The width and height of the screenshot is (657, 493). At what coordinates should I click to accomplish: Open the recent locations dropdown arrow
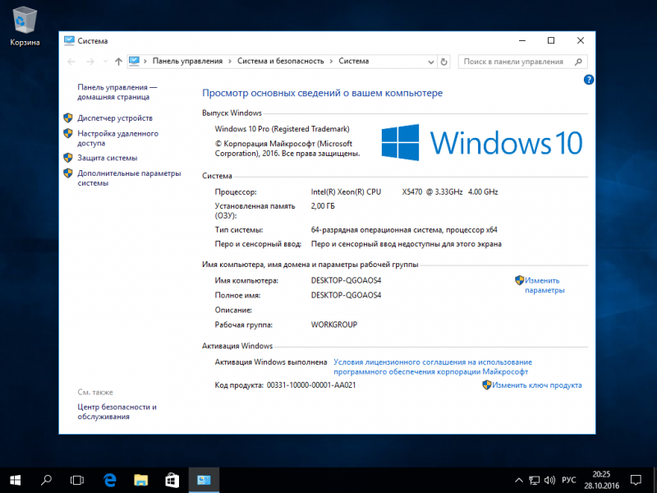[105, 62]
